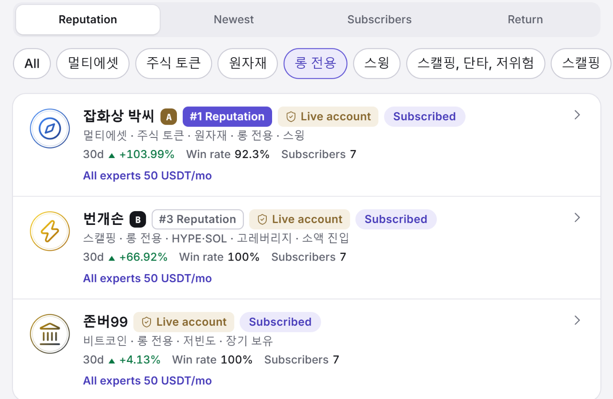Click 번개손's Live account shield badge
Image resolution: width=613 pixels, height=399 pixels.
(x=299, y=220)
